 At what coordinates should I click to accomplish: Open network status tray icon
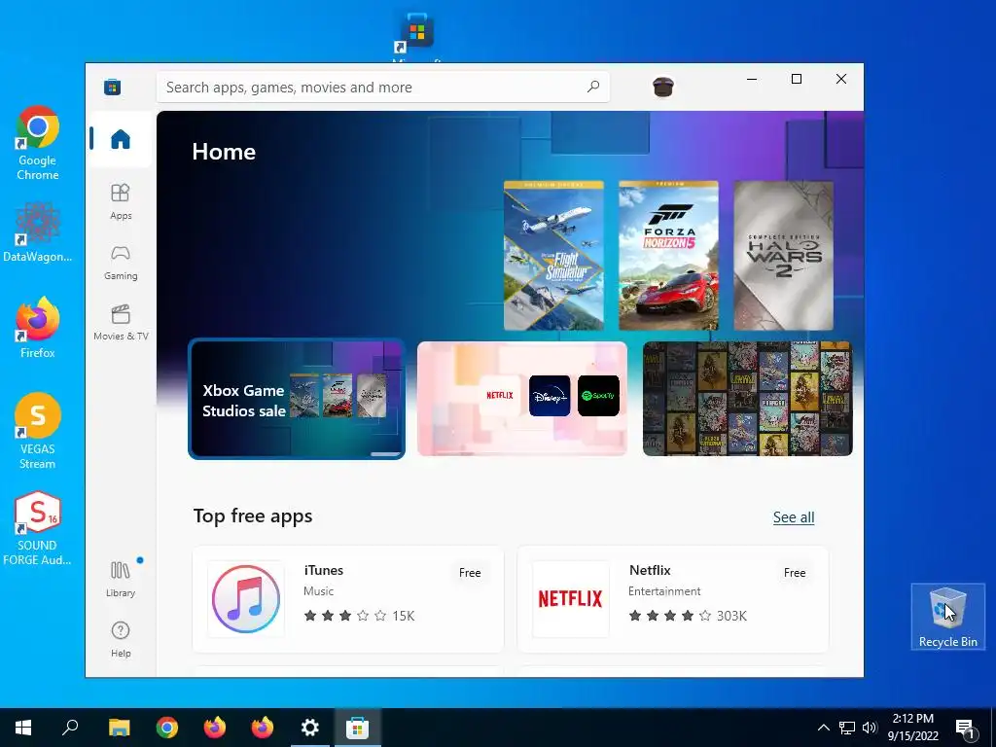[x=847, y=728]
